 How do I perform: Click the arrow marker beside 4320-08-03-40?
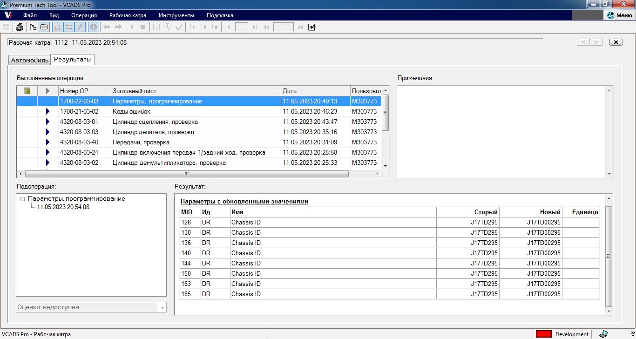point(47,142)
